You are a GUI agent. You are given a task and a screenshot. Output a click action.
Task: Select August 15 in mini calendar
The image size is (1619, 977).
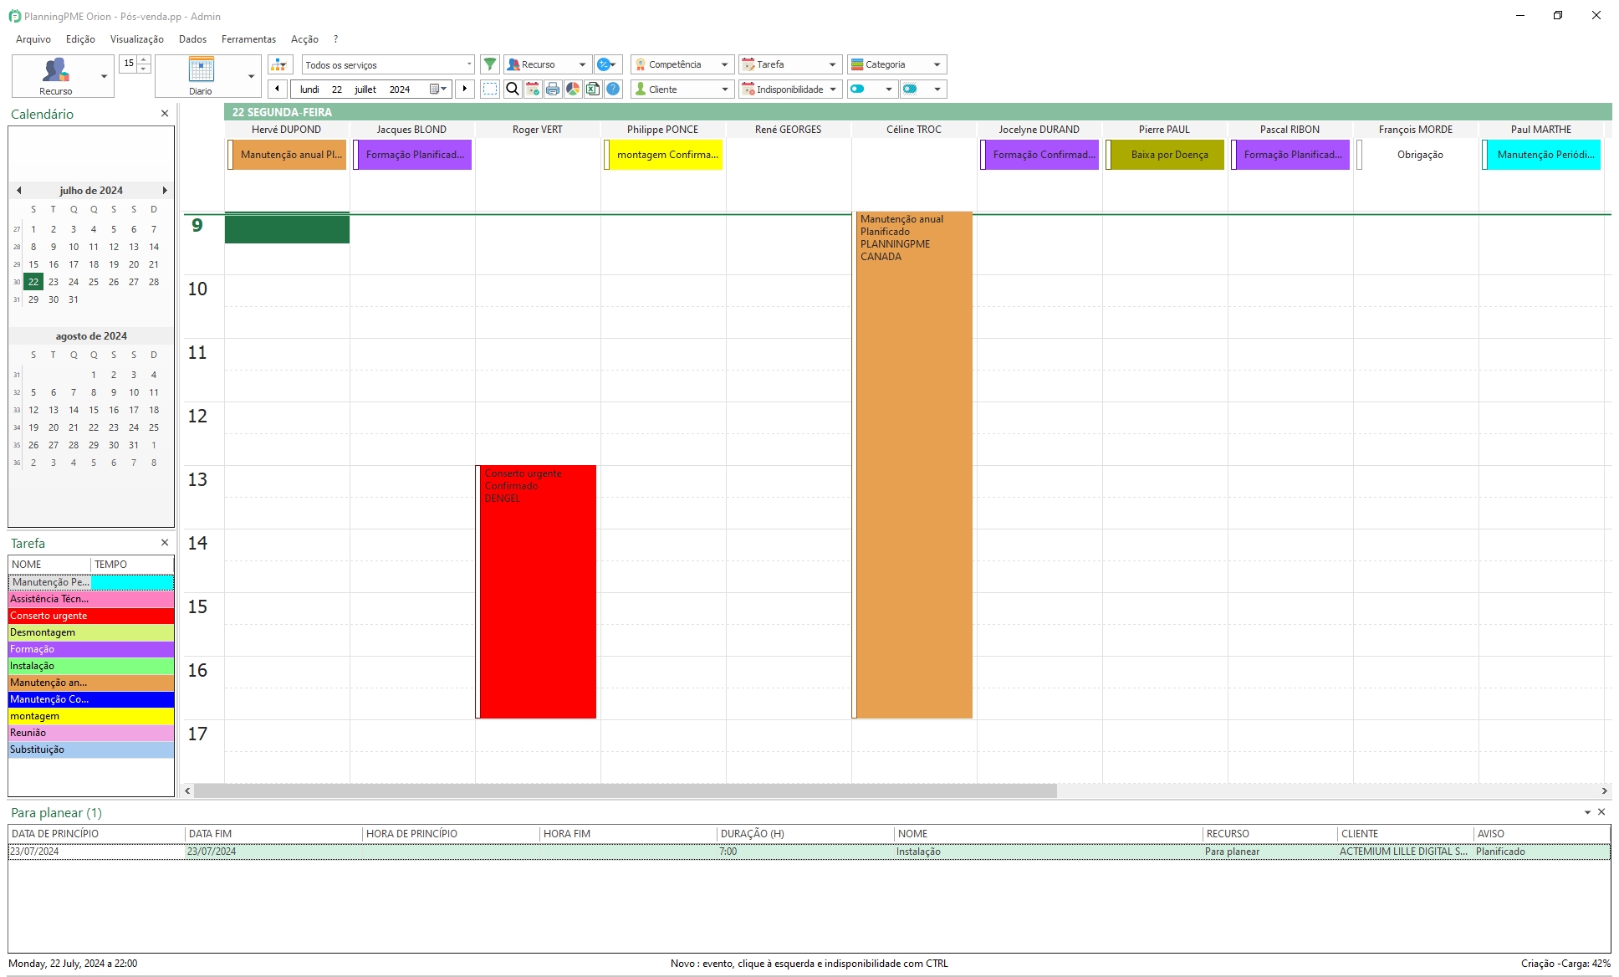click(94, 410)
